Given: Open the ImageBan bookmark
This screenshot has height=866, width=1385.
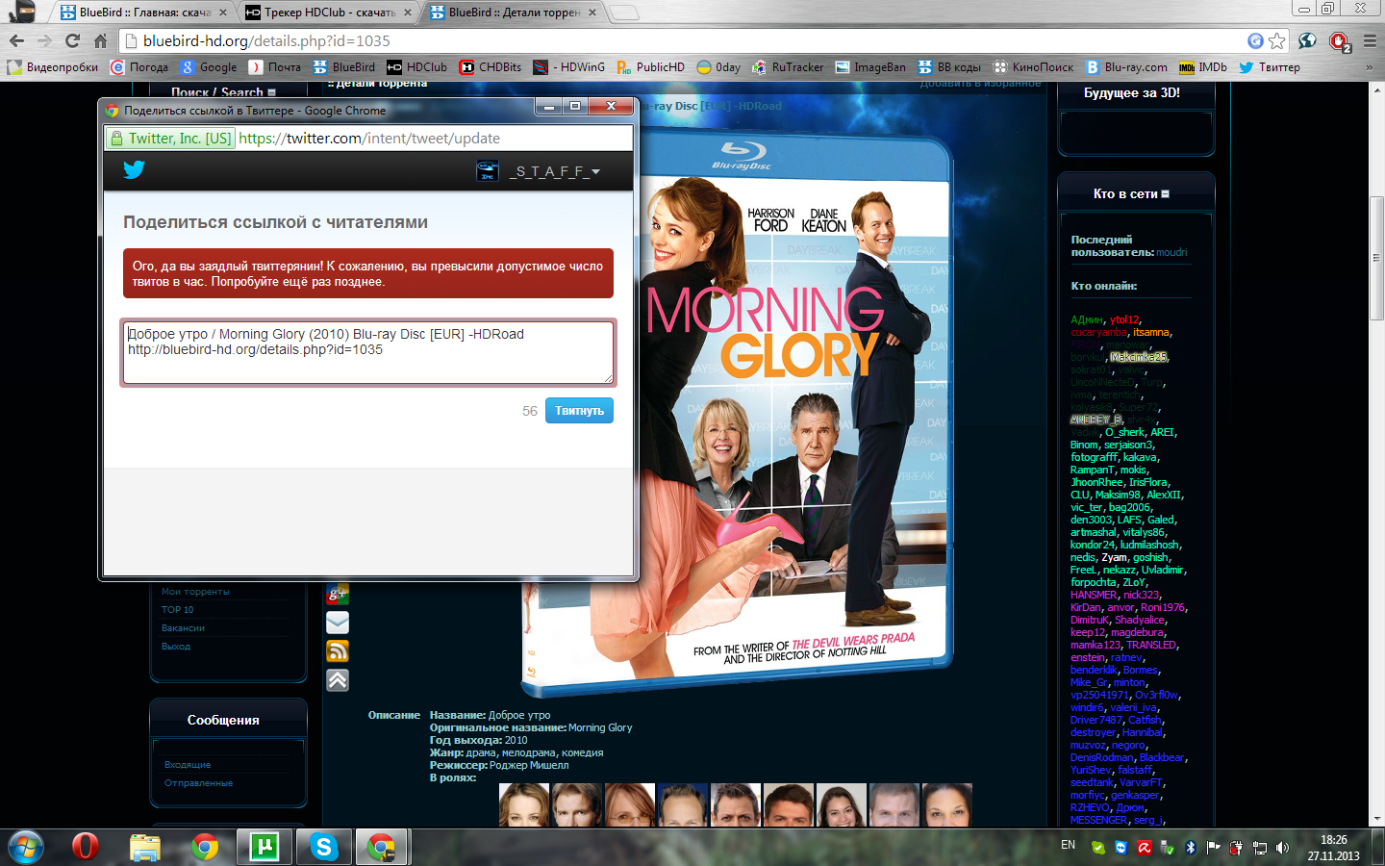Looking at the screenshot, I should point(870,67).
